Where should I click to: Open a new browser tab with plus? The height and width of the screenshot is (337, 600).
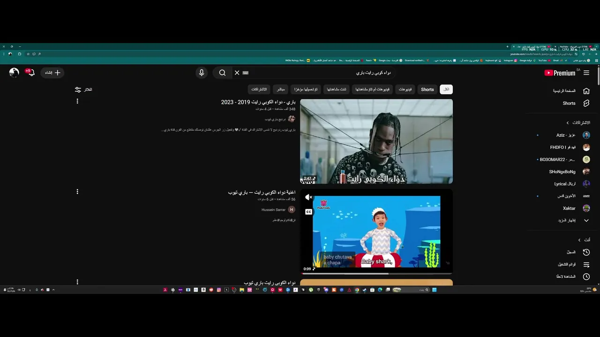(507, 46)
